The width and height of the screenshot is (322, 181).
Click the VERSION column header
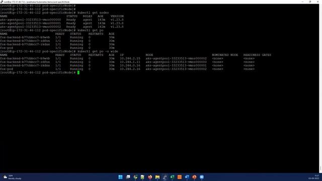pos(117,16)
